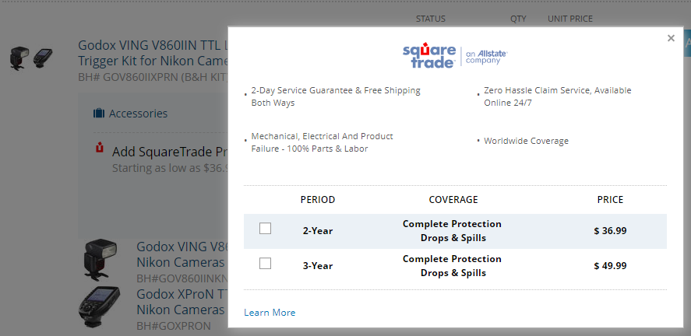Click the red SquareTrade icon beside Add SquareTrade
Image resolution: width=691 pixels, height=336 pixels.
100,148
